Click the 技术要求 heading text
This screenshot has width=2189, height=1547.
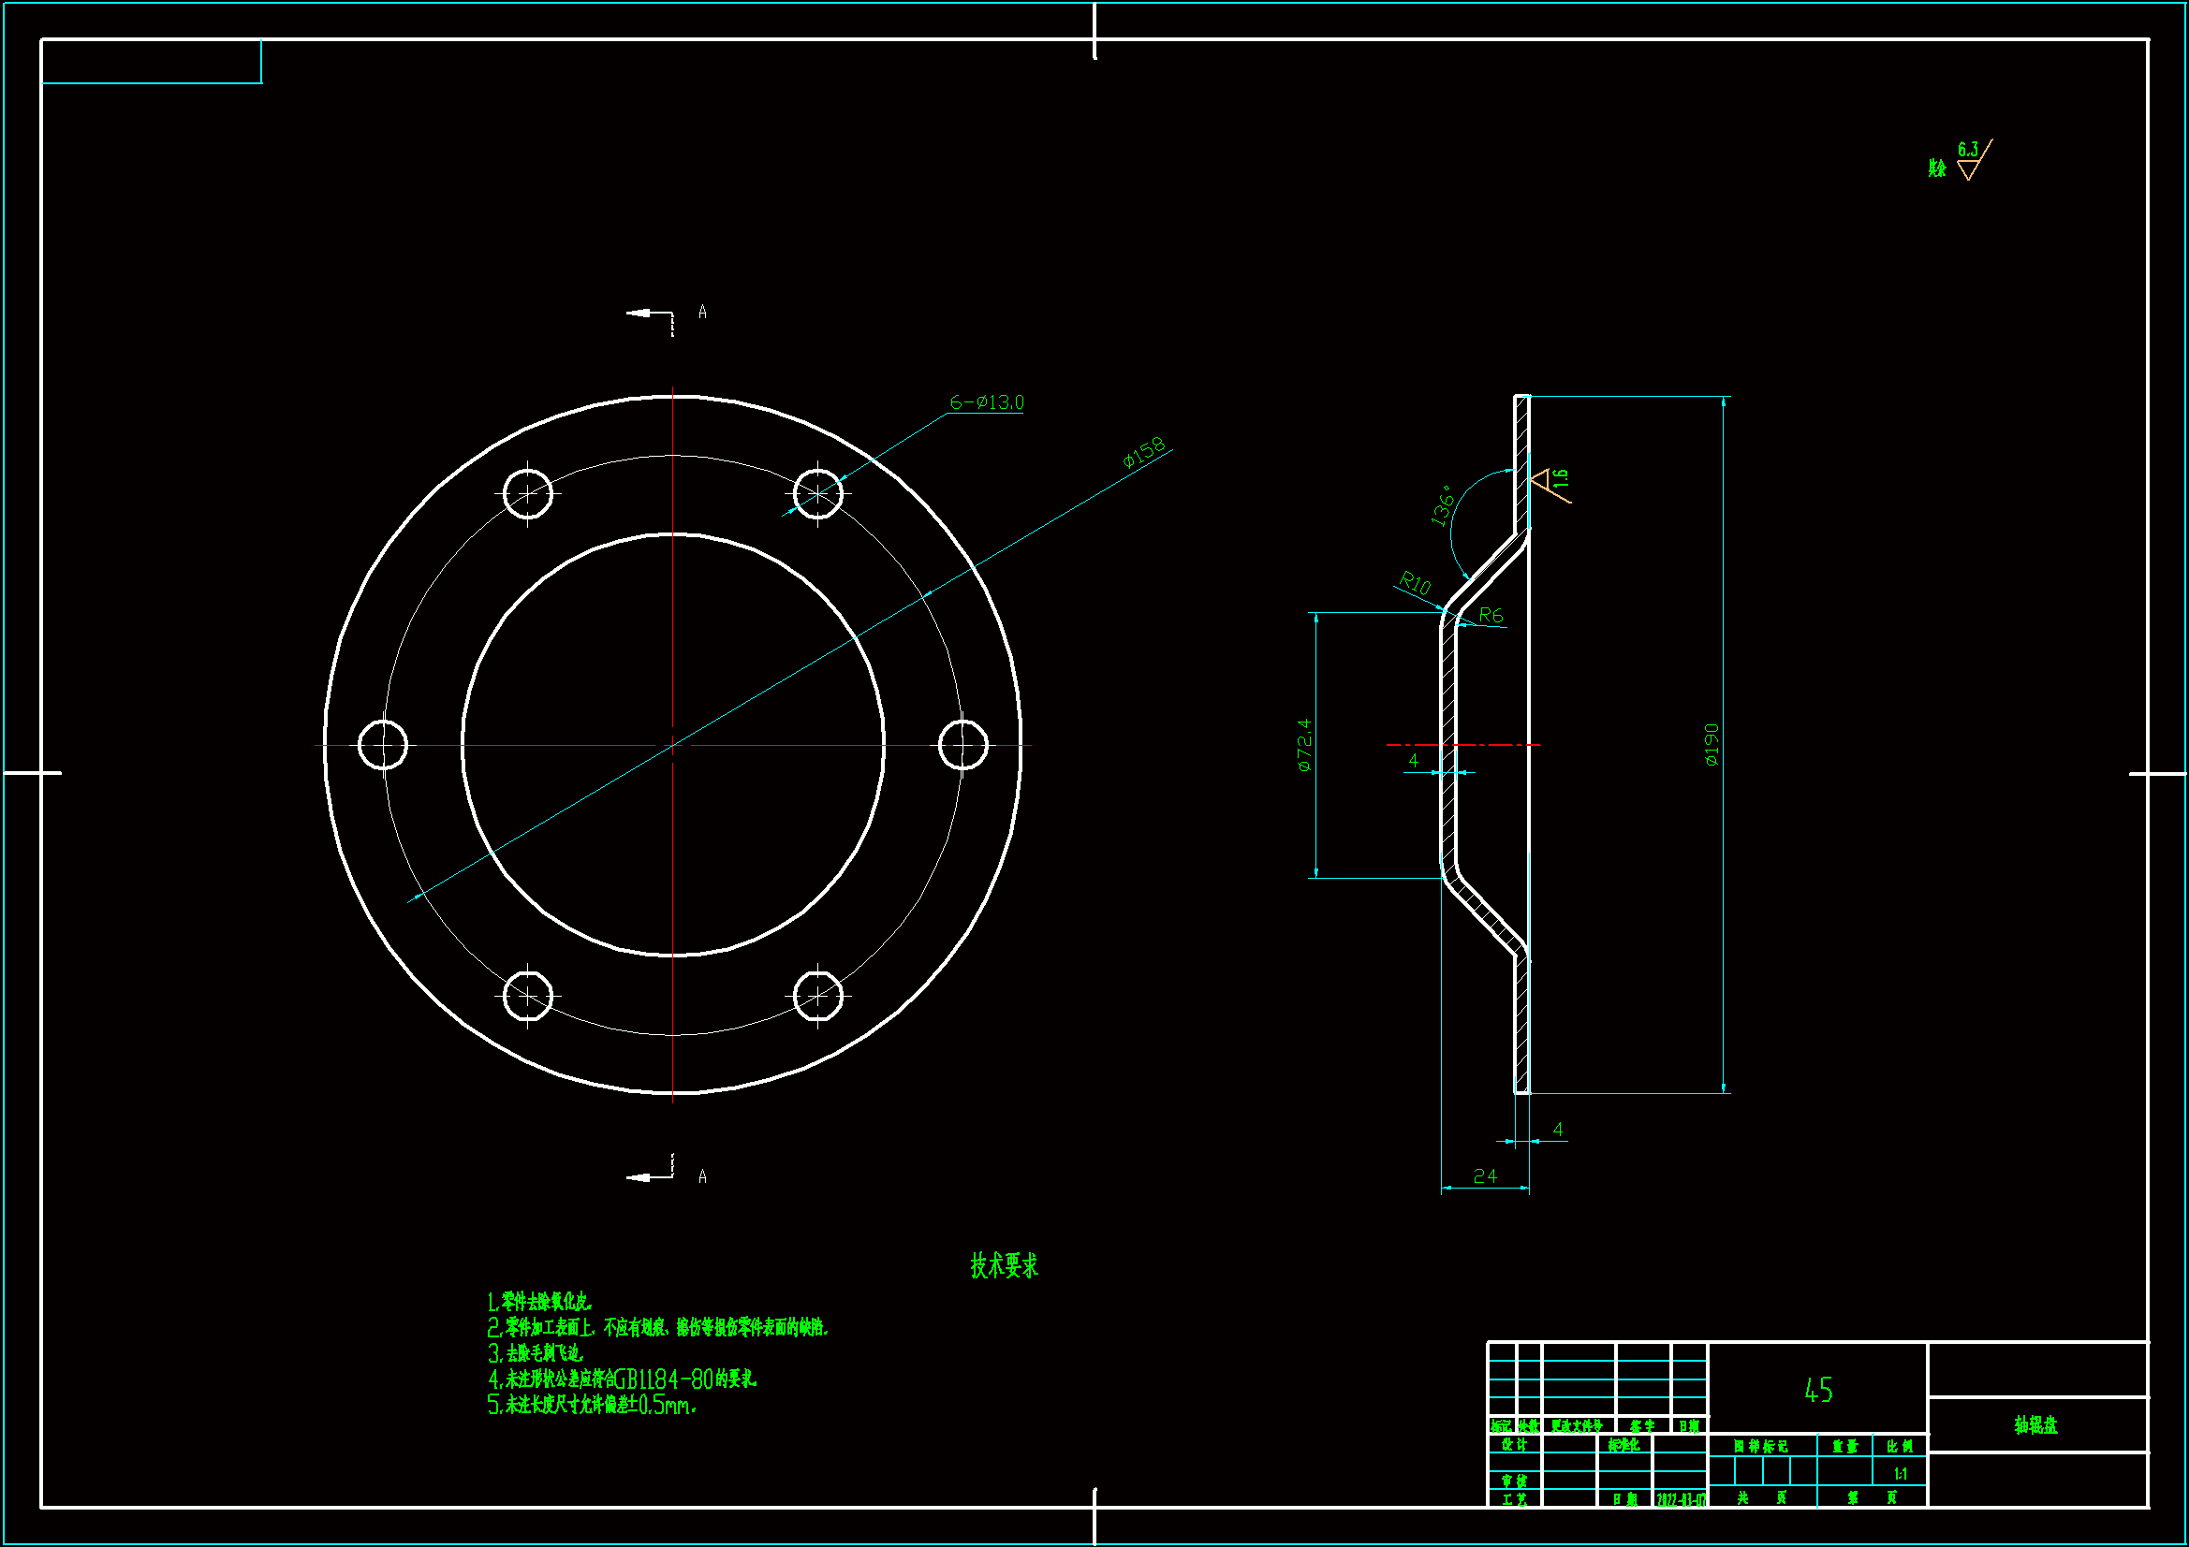click(1004, 1266)
